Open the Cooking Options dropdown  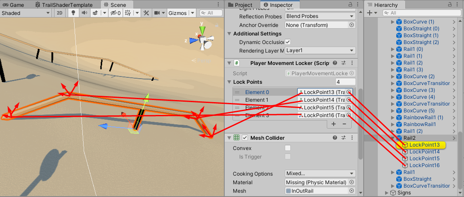point(320,173)
